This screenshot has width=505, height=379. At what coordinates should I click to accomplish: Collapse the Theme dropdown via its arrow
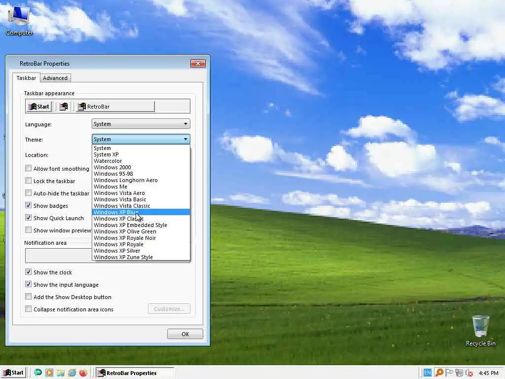[185, 139]
